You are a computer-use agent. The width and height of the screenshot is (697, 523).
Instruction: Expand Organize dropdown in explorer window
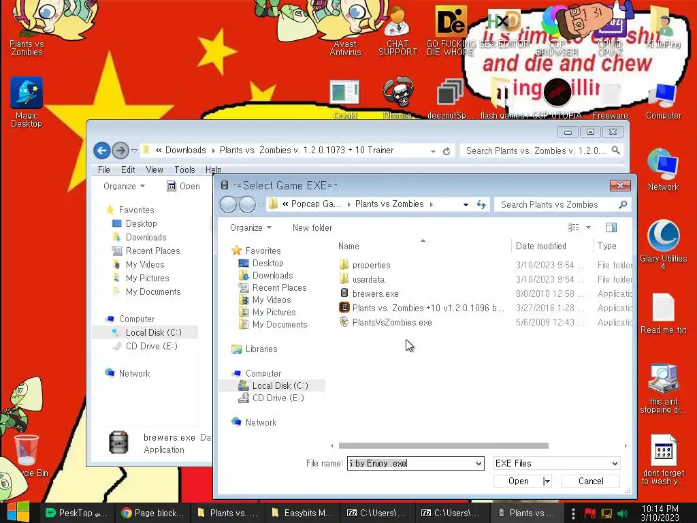tap(124, 187)
